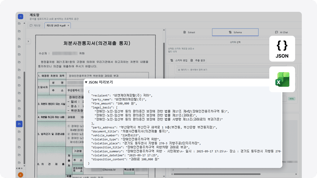This screenshot has width=317, height=178.
Task: Click the 3. 처분의 원인이 되는 사실 cell
Action: pyautogui.click(x=52, y=104)
